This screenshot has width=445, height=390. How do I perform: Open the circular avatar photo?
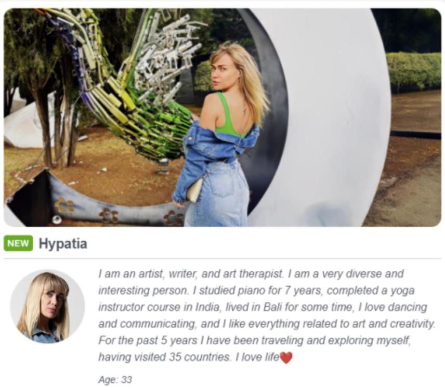[x=47, y=307]
